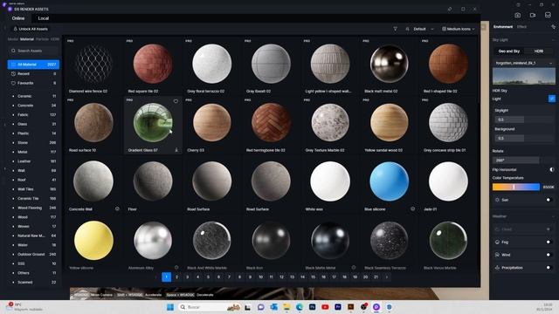The width and height of the screenshot is (559, 314).
Task: Collapse the Sky Light section
Action: coord(553,40)
